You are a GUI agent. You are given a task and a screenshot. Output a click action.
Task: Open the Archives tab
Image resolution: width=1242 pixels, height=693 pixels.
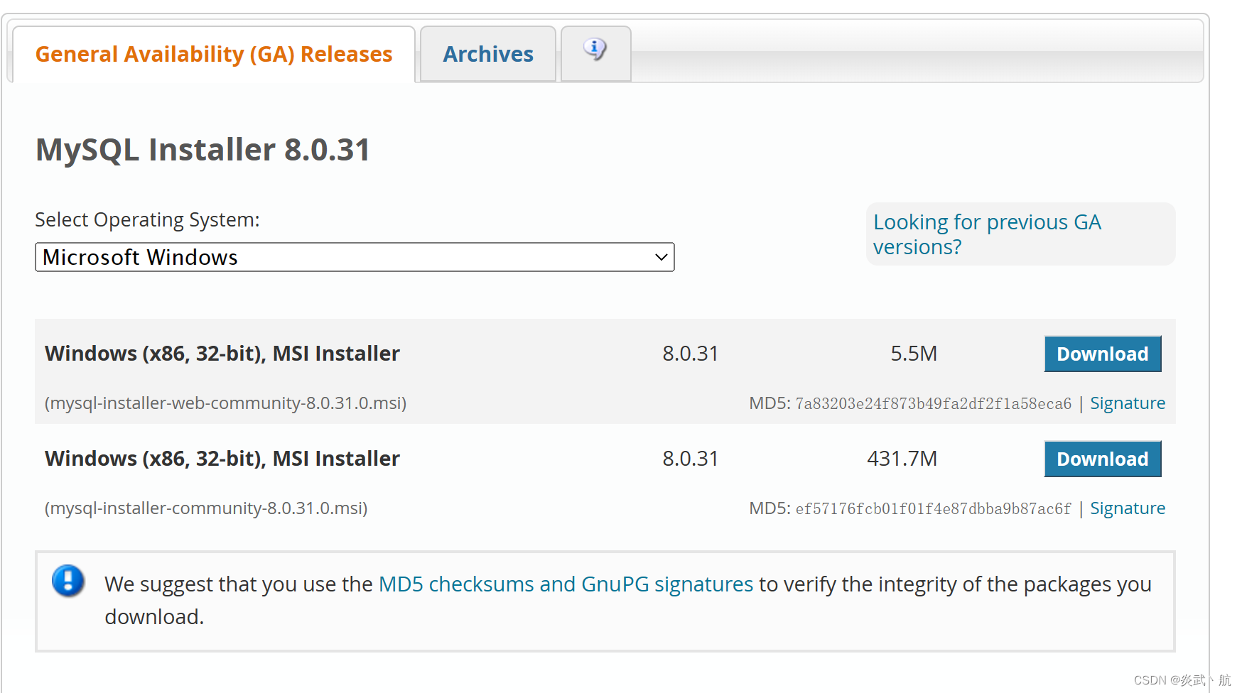click(488, 54)
